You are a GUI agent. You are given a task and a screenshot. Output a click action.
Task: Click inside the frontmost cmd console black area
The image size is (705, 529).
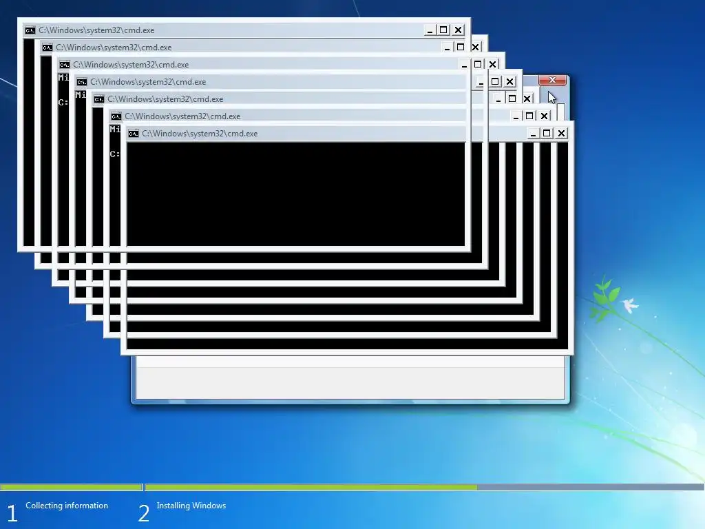coord(347,246)
